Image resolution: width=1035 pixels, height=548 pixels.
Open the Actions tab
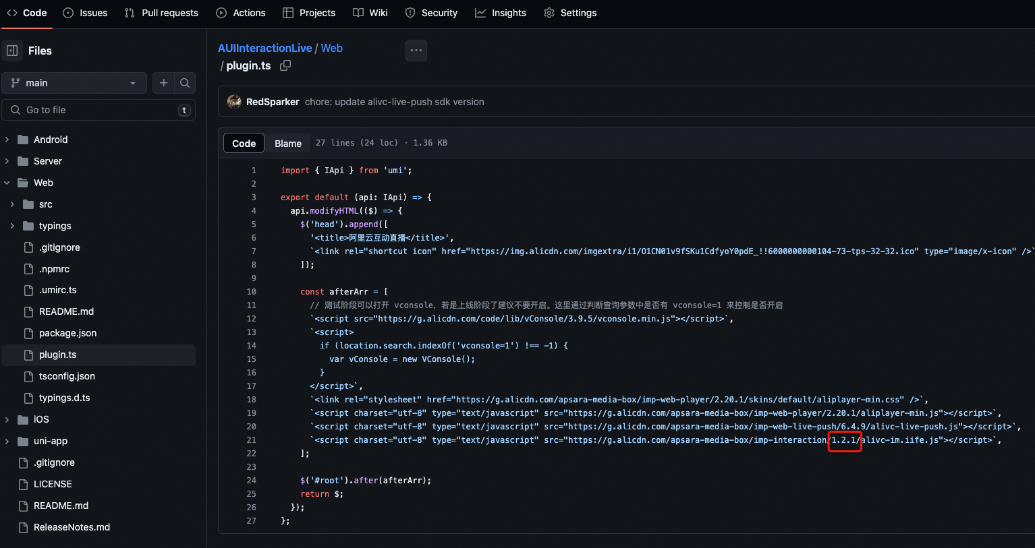click(x=241, y=13)
